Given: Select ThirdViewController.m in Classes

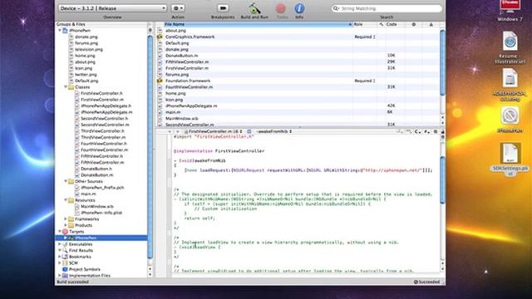Looking at the screenshot, I should pos(103,137).
